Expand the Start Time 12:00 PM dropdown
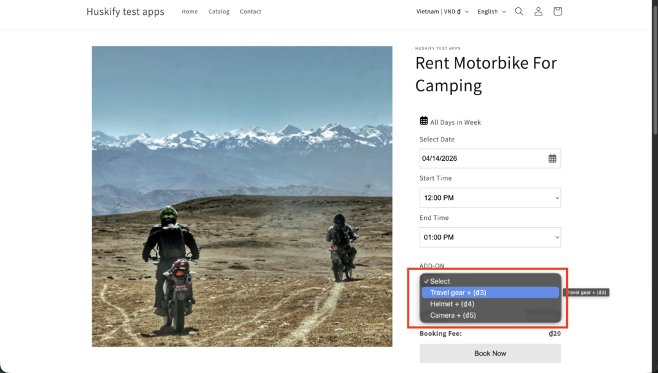Viewport: 658px width, 373px height. (490, 197)
